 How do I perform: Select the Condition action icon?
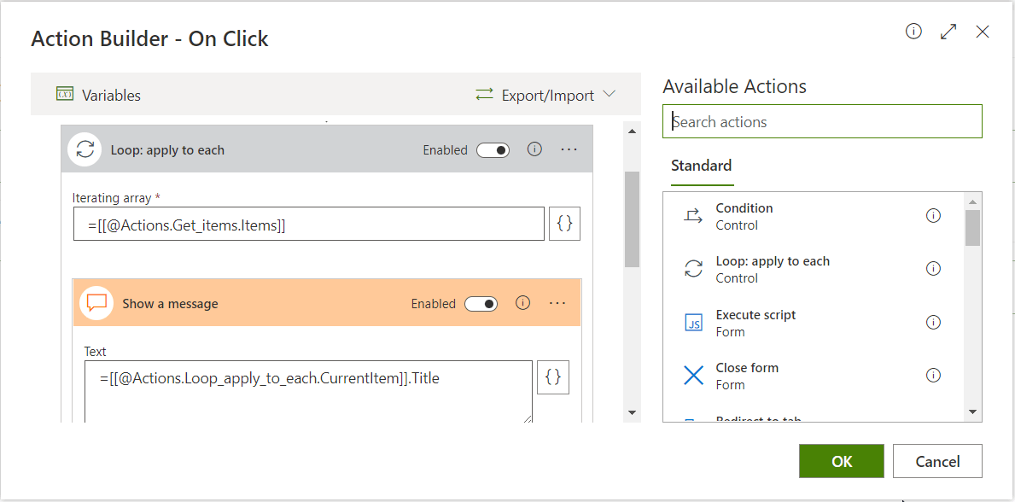(x=693, y=216)
